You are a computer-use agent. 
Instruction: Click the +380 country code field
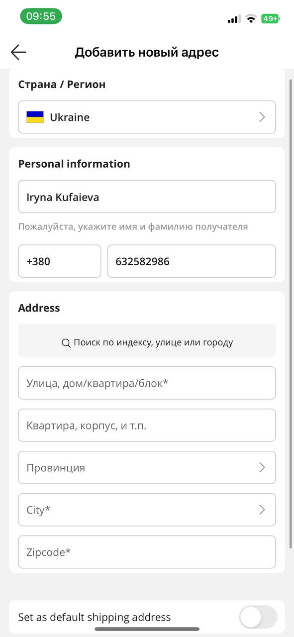60,261
